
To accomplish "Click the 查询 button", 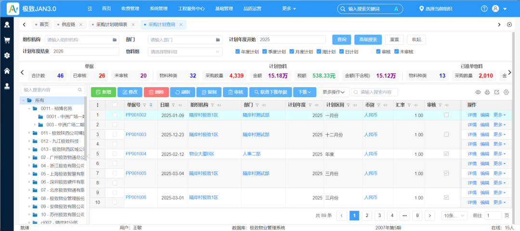I will point(341,40).
